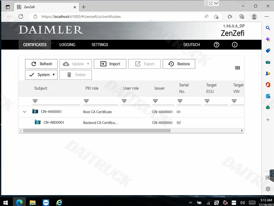Click the horizontal table scrollbar
Screen dimensions: 274x206
pos(97,131)
